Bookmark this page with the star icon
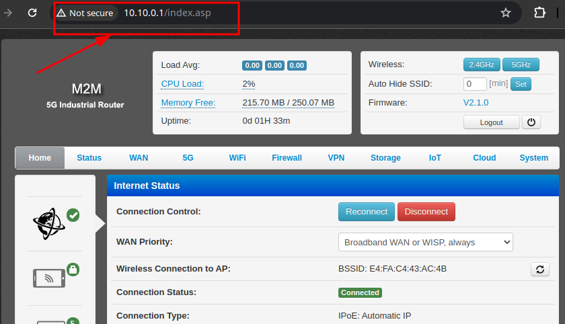 click(x=506, y=13)
